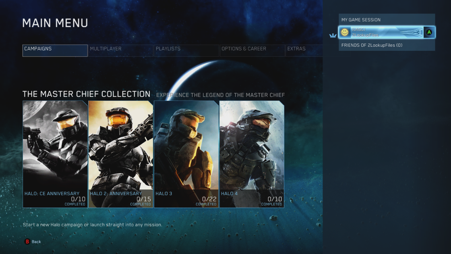Click the [UNSC] service tag text
451x254 pixels.
[359, 29]
